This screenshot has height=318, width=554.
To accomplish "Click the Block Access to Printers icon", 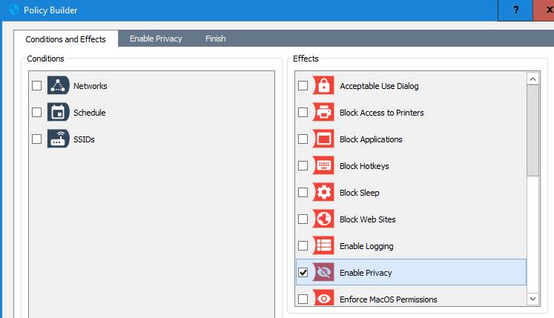I will [x=323, y=113].
